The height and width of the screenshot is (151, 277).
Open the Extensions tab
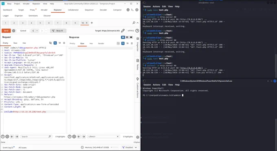[33, 16]
